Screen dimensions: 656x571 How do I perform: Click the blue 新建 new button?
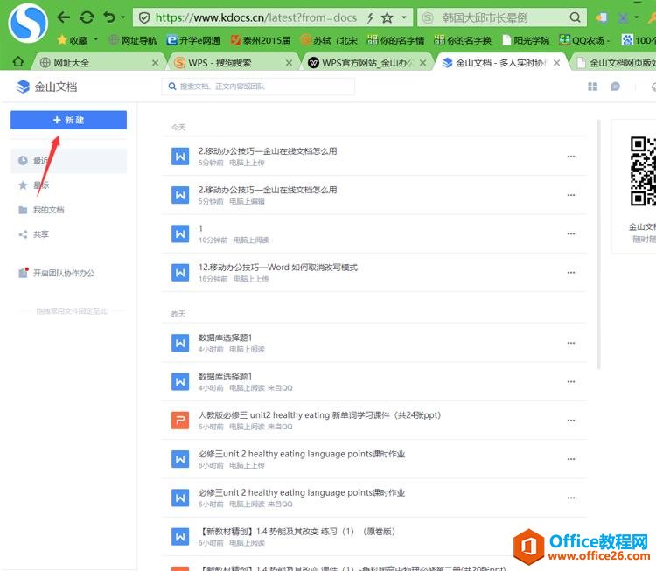pyautogui.click(x=68, y=120)
